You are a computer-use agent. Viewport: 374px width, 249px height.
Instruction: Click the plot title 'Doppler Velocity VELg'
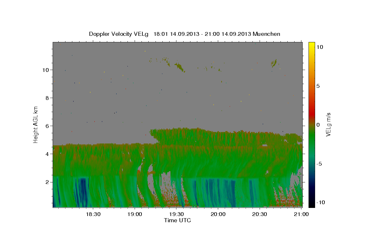coord(119,34)
